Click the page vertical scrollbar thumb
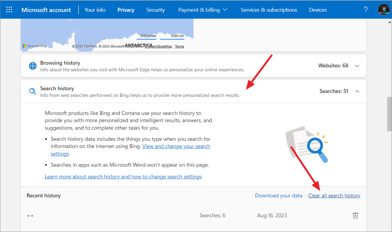392x232 pixels. coord(389,114)
